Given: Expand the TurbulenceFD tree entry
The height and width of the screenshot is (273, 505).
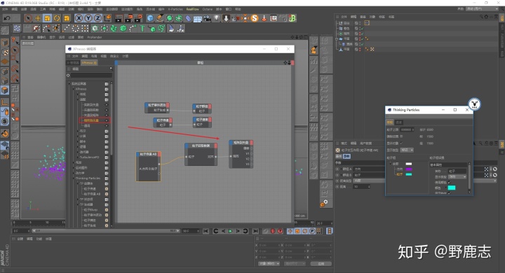Looking at the screenshot, I should click(78, 157).
